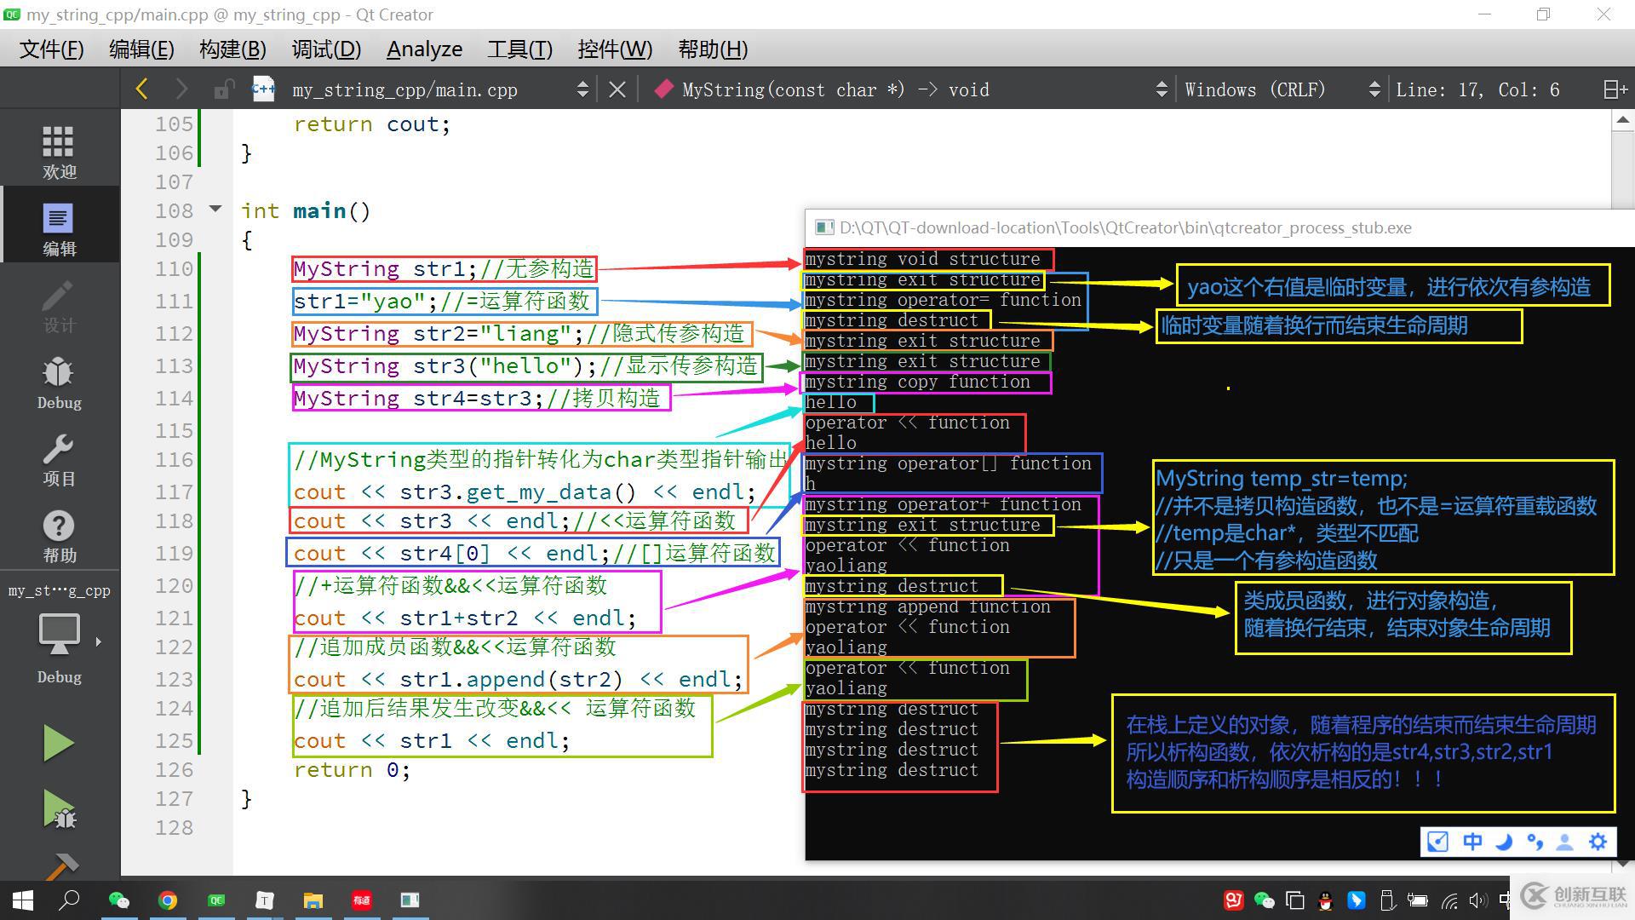
Task: Close the main.cpp document
Action: (617, 89)
